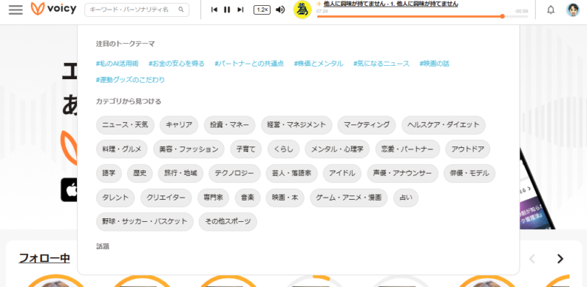Select the 子育て category

[x=246, y=149]
